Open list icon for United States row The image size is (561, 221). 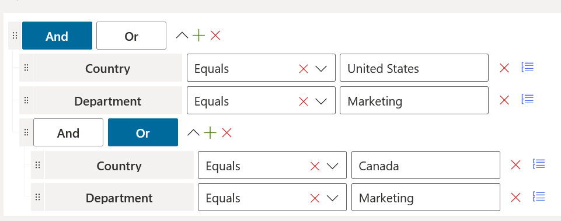(x=528, y=67)
